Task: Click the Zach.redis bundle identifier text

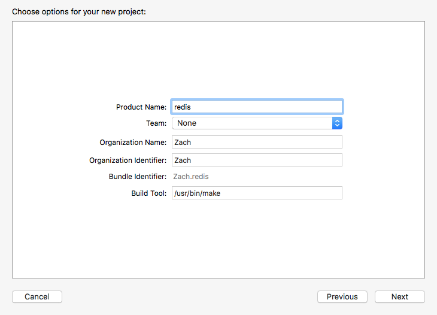Action: coord(191,177)
